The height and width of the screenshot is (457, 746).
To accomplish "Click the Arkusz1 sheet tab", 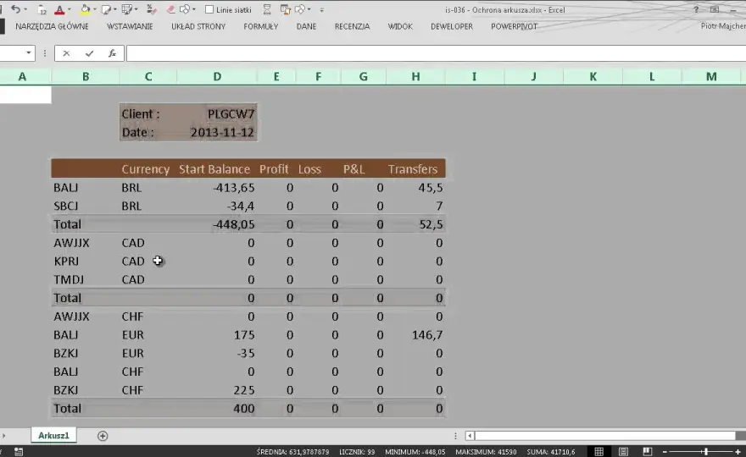I will pos(53,435).
